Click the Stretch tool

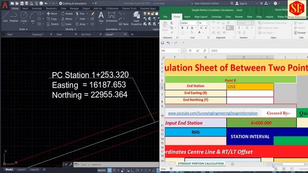(52, 24)
